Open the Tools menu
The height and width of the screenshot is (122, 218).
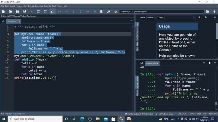coord(54,6)
